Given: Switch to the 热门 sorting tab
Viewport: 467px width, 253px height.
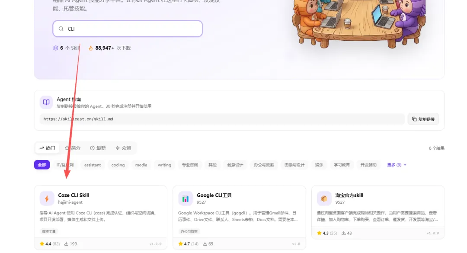Looking at the screenshot, I should 47,148.
